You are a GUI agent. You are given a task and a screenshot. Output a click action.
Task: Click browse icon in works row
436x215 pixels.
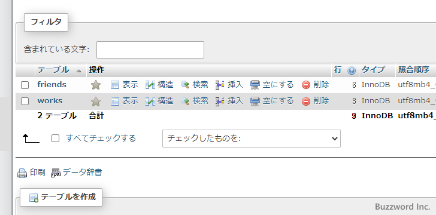[x=115, y=102]
